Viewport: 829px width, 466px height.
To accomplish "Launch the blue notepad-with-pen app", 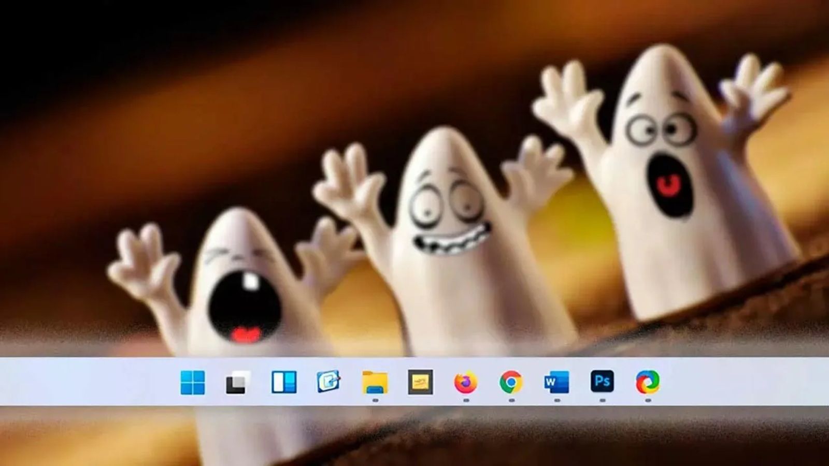I will pos(329,382).
